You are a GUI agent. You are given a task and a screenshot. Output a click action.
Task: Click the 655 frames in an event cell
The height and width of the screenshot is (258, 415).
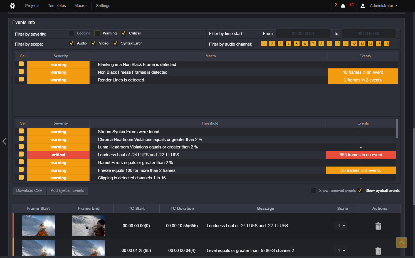[361, 155]
